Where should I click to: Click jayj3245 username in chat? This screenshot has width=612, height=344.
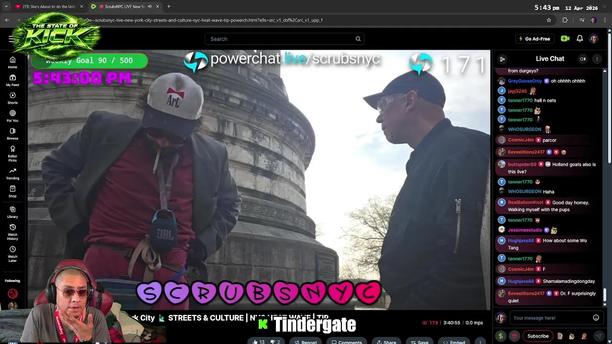click(x=517, y=91)
